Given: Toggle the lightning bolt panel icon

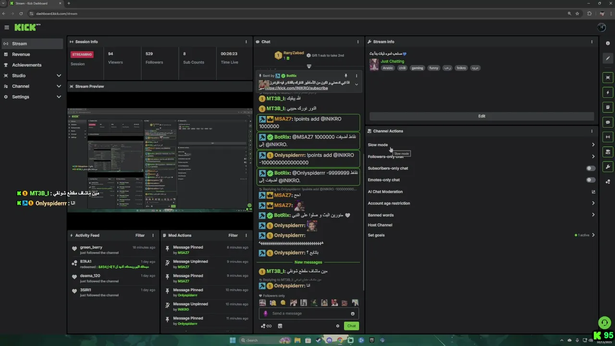Looking at the screenshot, I should coord(608,92).
